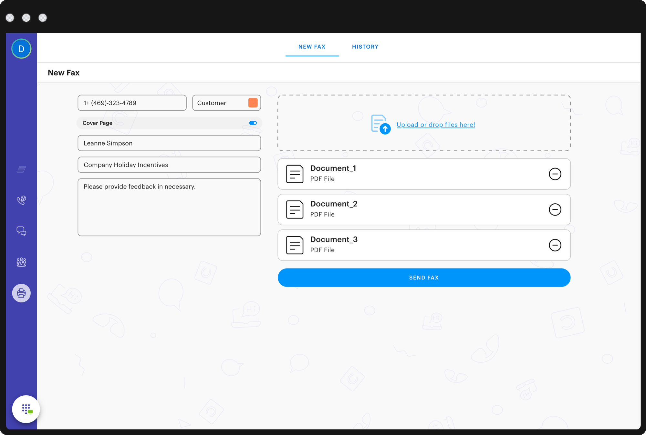Remove Document_3 using minus icon
Screen dimensions: 646x435
pos(555,245)
